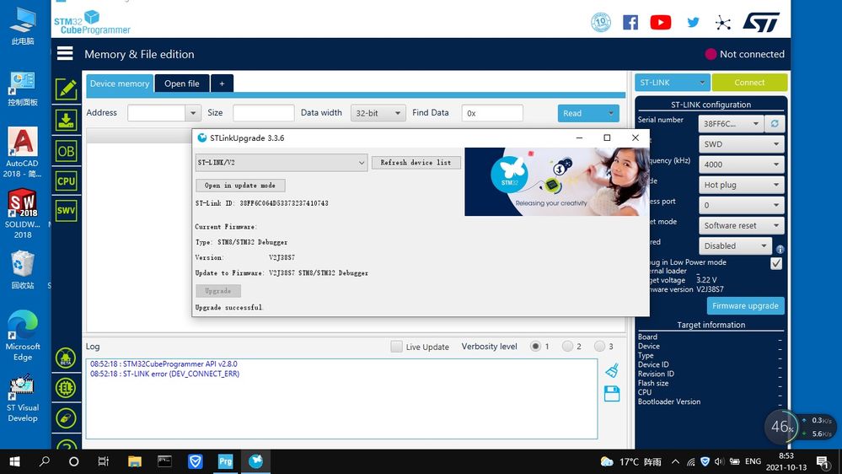Image resolution: width=842 pixels, height=474 pixels.
Task: Toggle the Live Update checkbox
Action: tap(396, 347)
